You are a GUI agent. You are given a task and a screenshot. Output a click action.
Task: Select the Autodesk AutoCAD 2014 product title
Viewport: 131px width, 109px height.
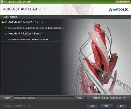[26, 22]
